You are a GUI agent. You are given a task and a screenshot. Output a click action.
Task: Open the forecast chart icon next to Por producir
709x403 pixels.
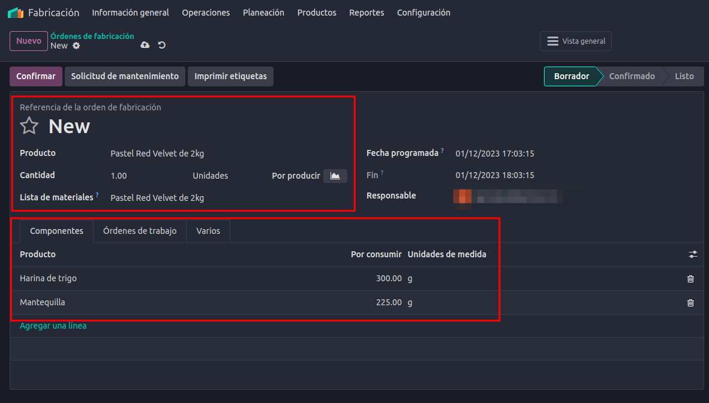tap(335, 176)
